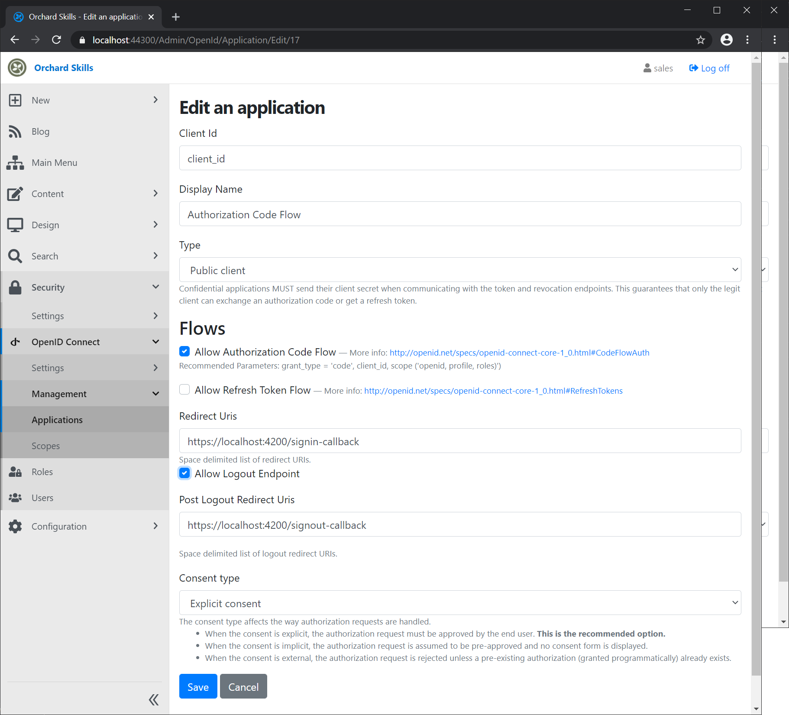Uncheck Allow Authorization Code Flow
789x715 pixels.
(184, 351)
